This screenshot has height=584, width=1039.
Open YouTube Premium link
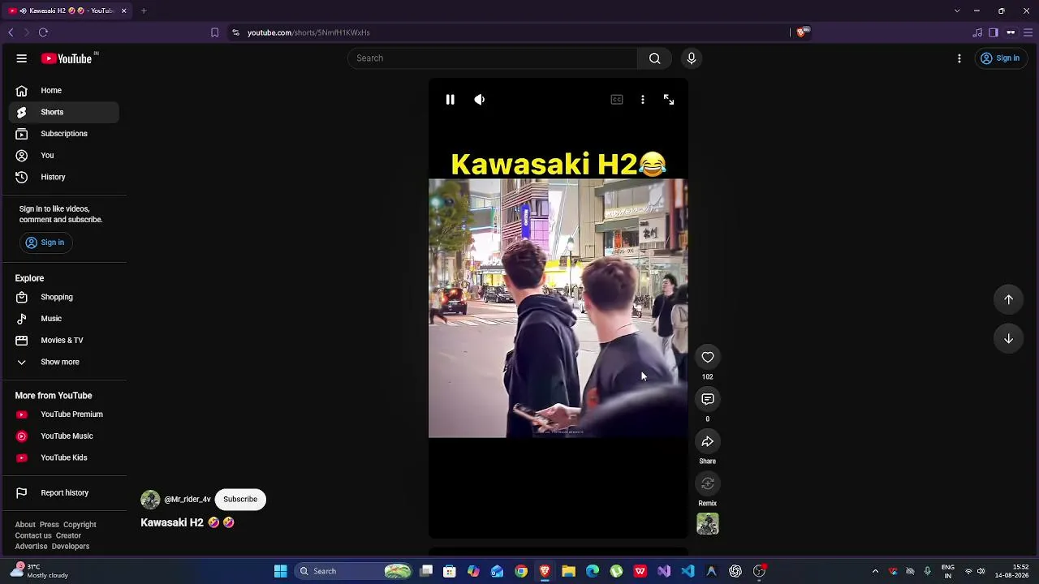click(63, 414)
